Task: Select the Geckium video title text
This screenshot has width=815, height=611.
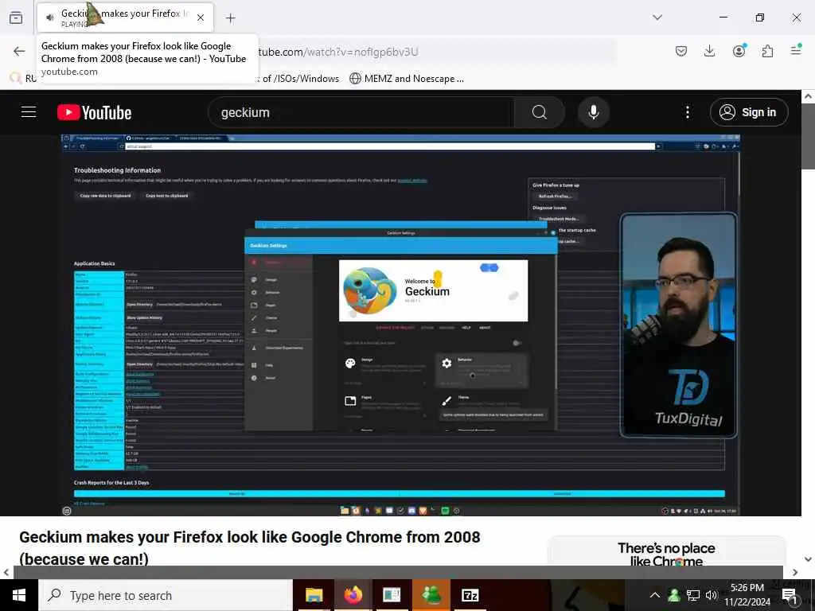Action: tap(249, 547)
